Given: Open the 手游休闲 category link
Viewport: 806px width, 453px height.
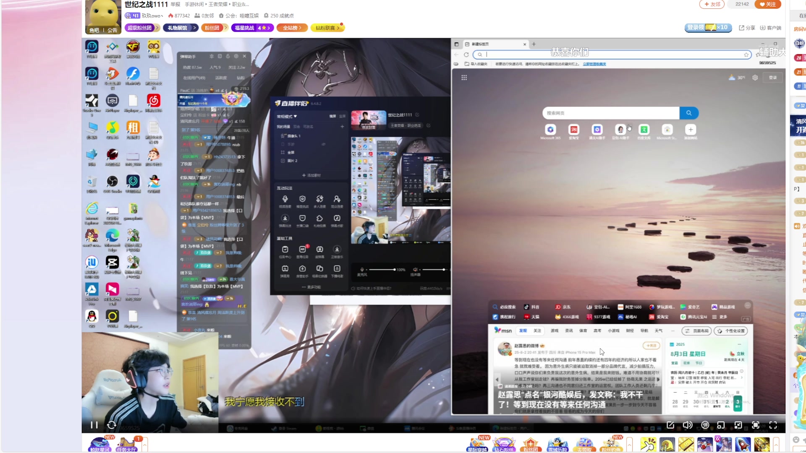Looking at the screenshot, I should click(x=194, y=4).
